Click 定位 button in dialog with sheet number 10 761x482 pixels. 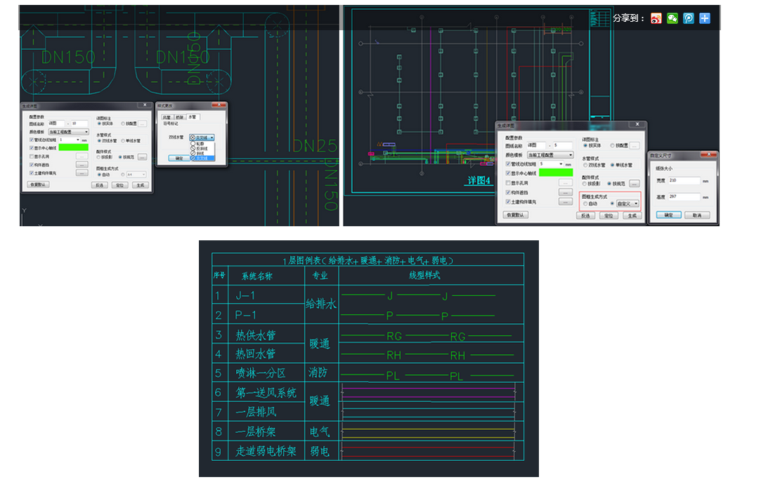click(119, 185)
